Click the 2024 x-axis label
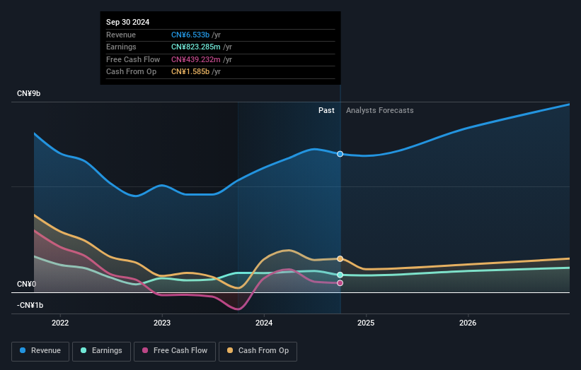Screen dimensions: 581x370 coord(264,323)
